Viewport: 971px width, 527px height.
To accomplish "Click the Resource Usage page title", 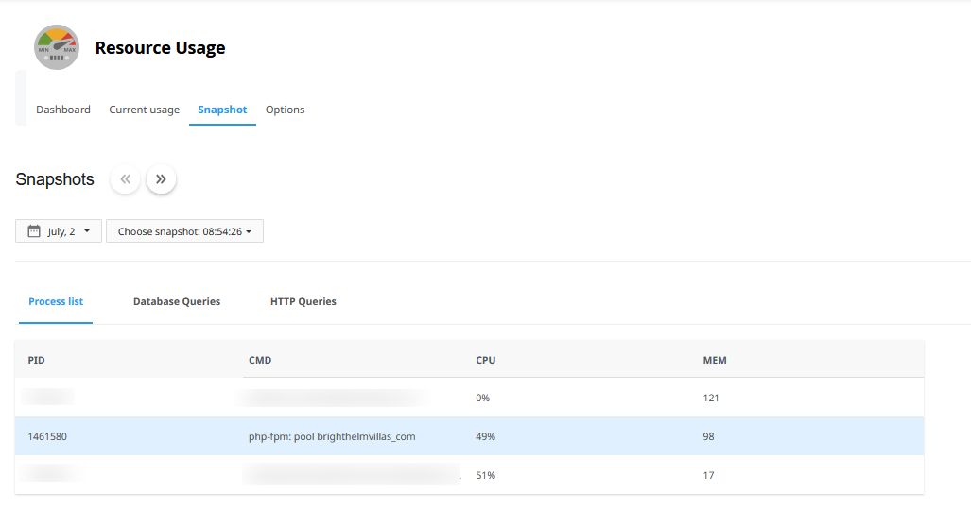I will (160, 48).
